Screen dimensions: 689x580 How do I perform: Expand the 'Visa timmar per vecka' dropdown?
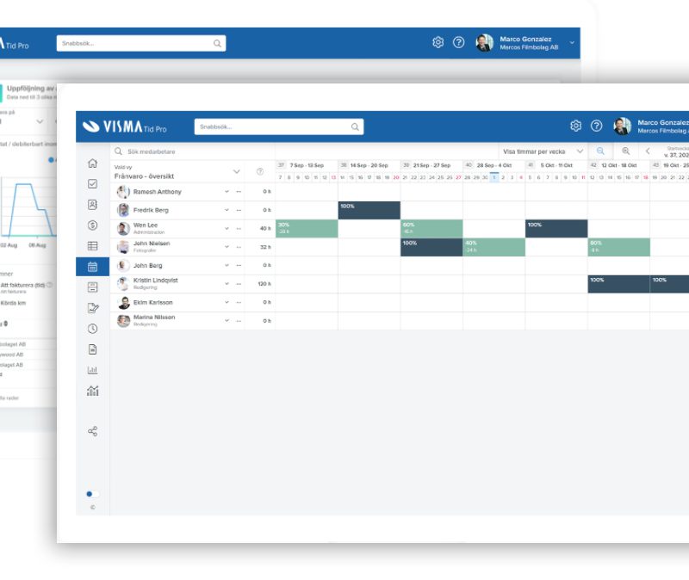click(543, 151)
